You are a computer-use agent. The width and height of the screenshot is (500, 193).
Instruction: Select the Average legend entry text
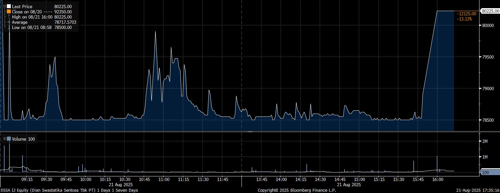tap(20, 22)
